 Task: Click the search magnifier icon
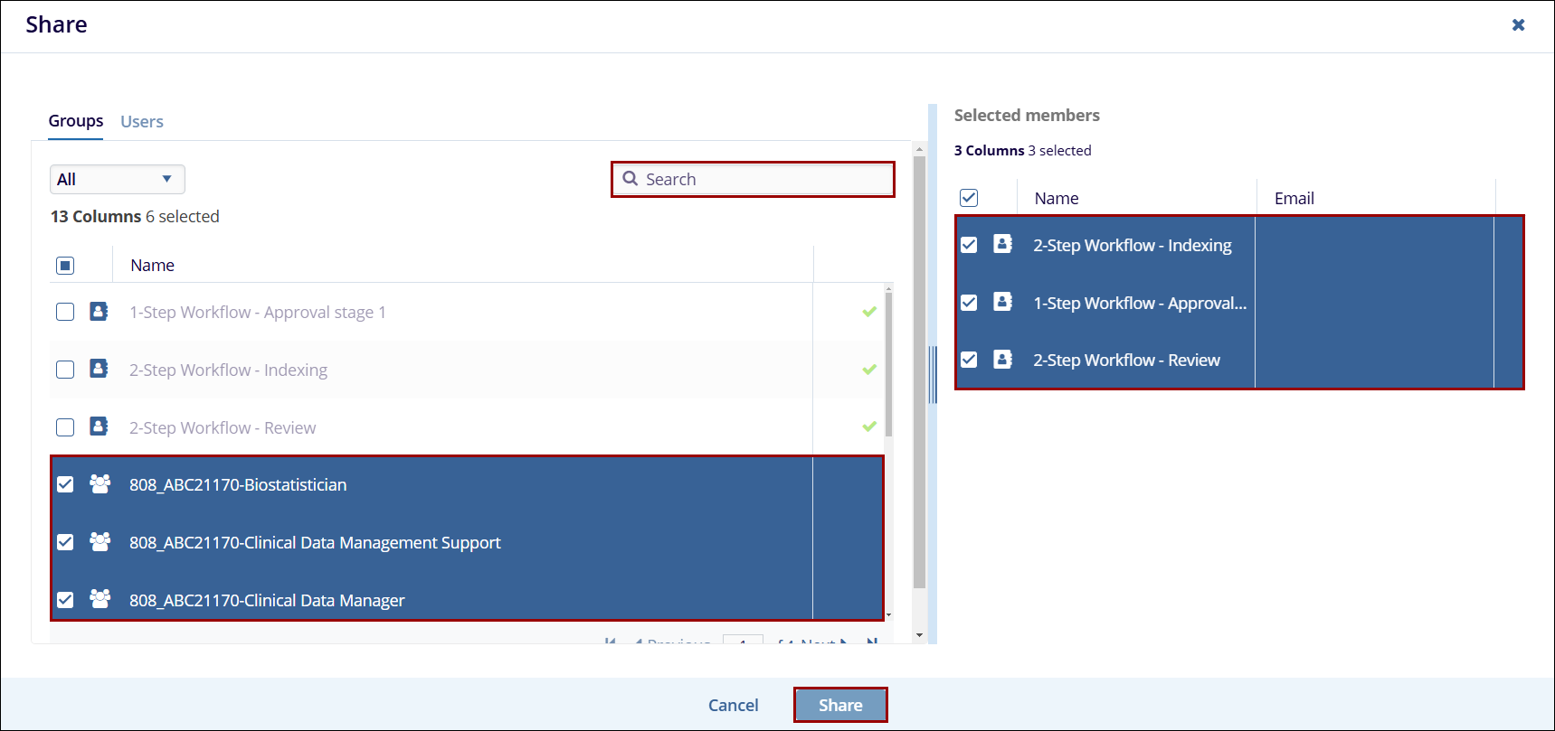tap(631, 179)
